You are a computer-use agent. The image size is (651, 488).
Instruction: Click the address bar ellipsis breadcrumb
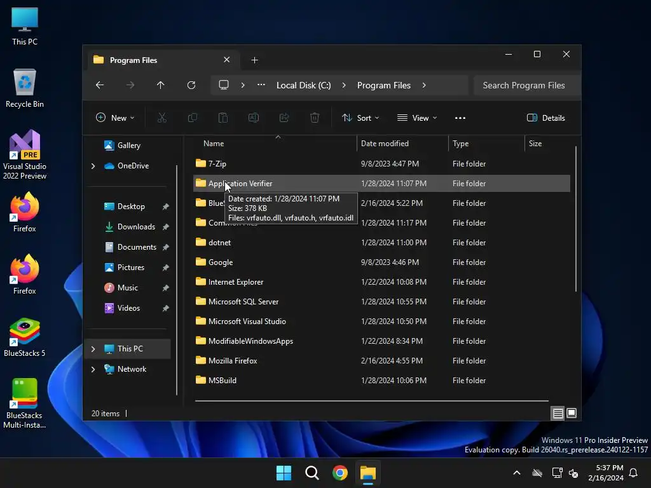[261, 85]
